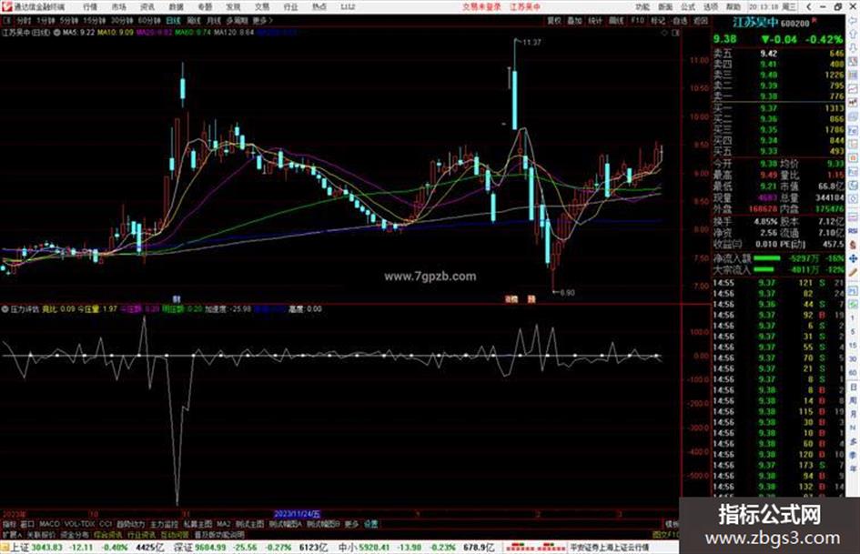This screenshot has width=860, height=554.
Task: Open the 交易 menu
Action: (x=262, y=6)
